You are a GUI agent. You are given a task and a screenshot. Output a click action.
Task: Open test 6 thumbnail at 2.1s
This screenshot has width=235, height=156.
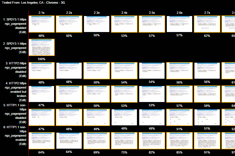[41, 141]
